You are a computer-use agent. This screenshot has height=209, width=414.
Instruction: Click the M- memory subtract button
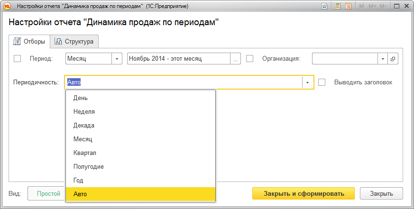pos(384,7)
